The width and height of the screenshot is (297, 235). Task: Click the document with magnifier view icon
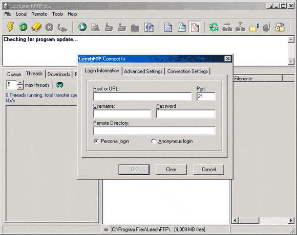[x=95, y=28]
